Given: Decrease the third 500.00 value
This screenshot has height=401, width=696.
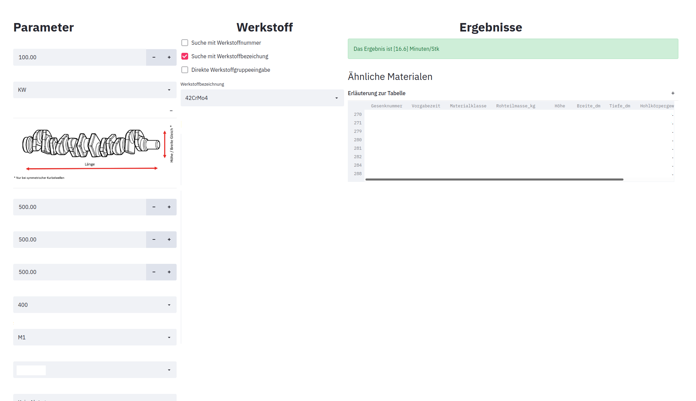Looking at the screenshot, I should (x=154, y=272).
